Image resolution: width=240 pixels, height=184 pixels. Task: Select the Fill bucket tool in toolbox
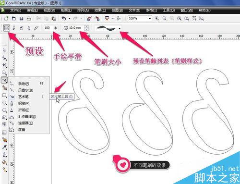pos(4,162)
